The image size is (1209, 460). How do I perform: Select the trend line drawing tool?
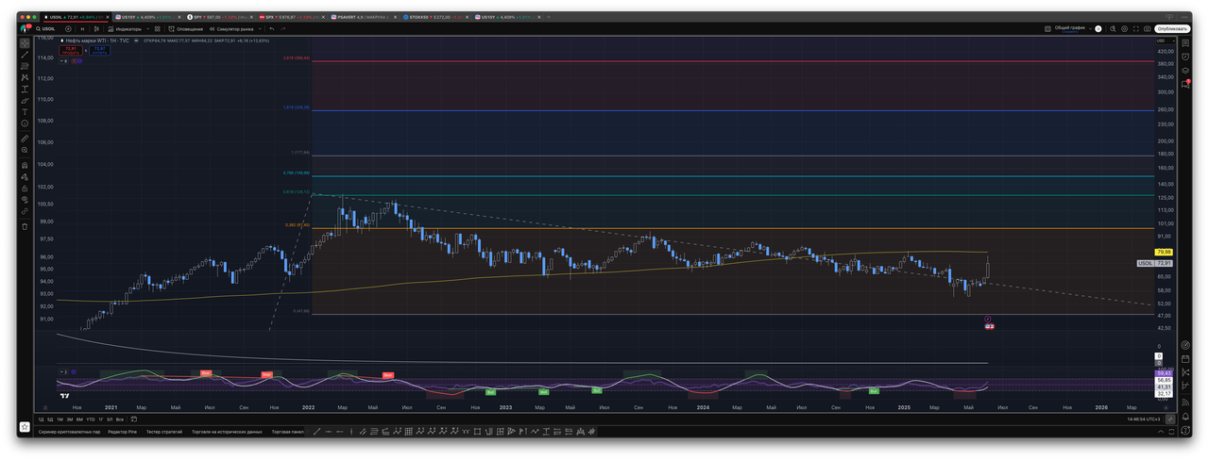click(x=25, y=55)
